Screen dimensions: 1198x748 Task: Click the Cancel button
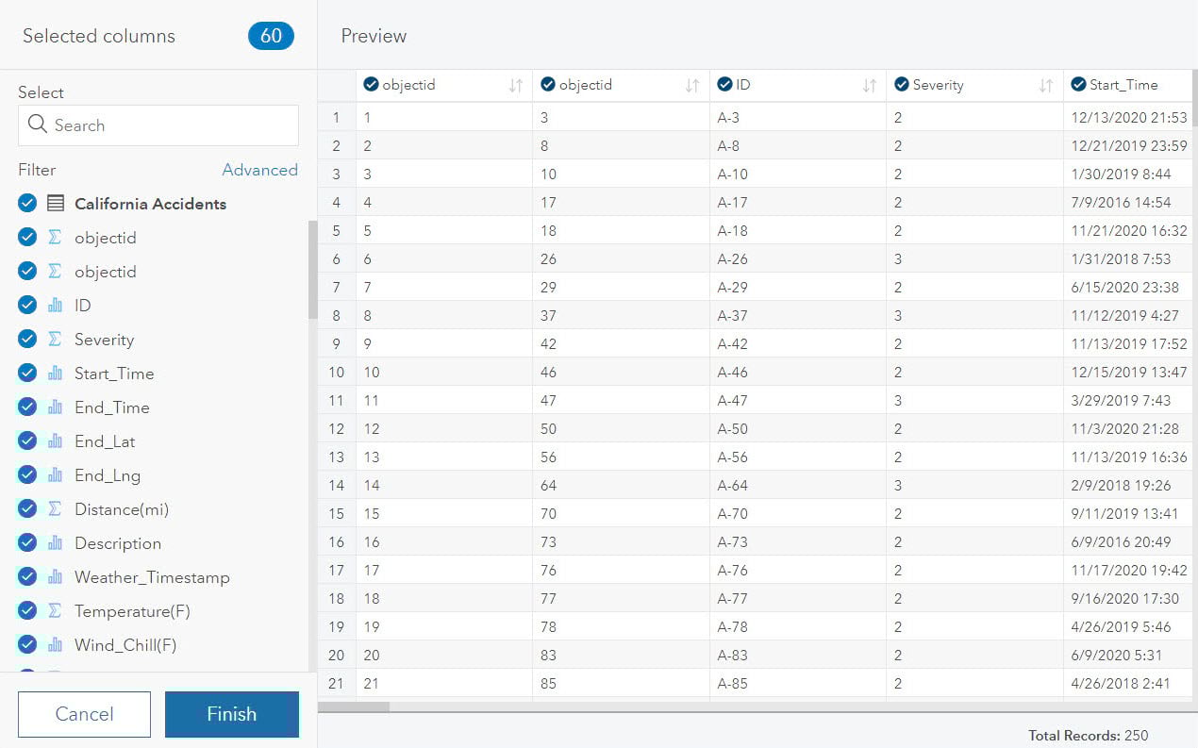(84, 714)
